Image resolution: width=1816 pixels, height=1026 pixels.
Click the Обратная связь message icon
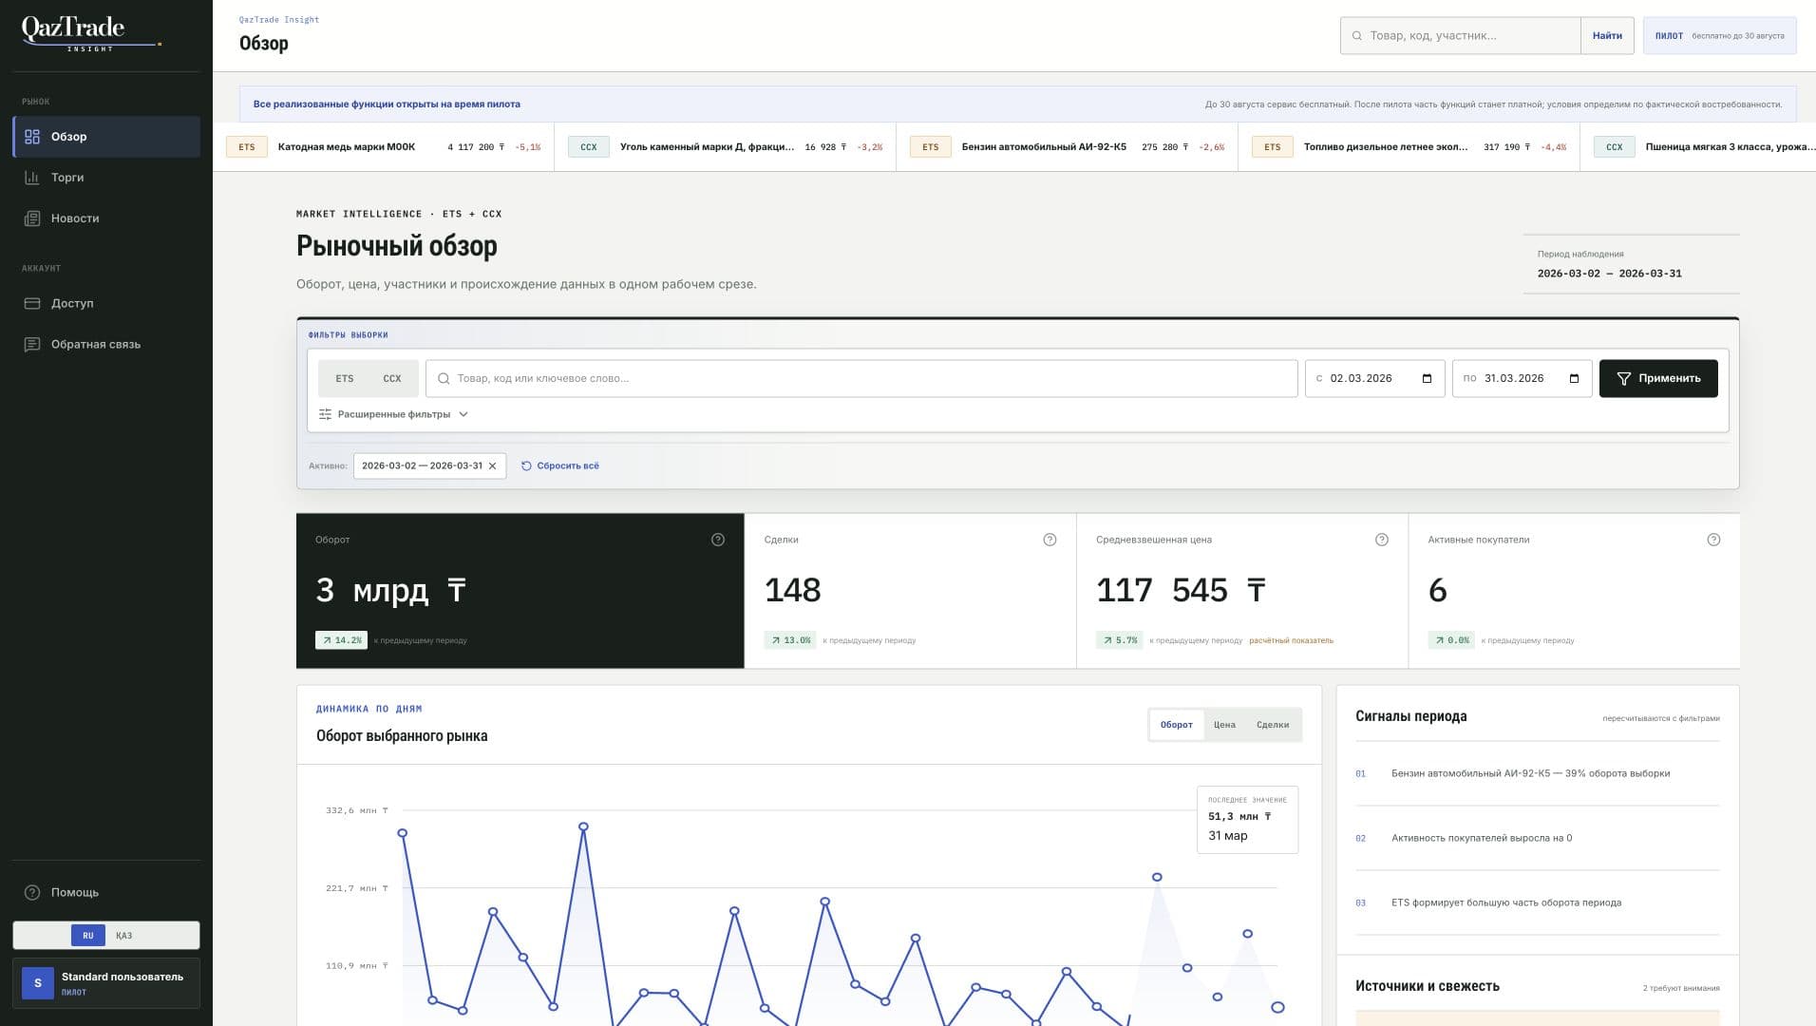(32, 345)
